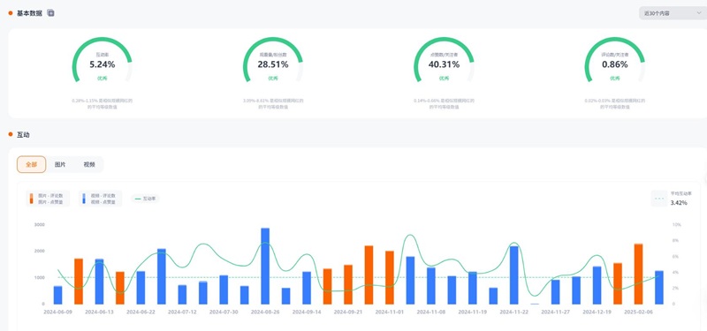Toggle the blue 视频 legend series
The height and width of the screenshot is (331, 707).
coord(100,199)
